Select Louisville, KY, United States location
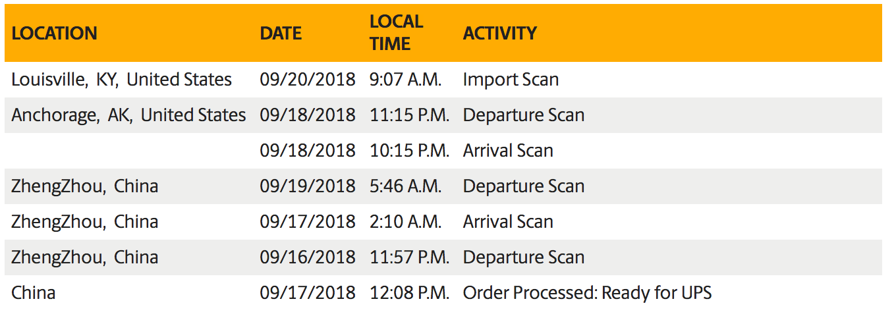Viewport: 896px width, 320px height. pos(121,80)
